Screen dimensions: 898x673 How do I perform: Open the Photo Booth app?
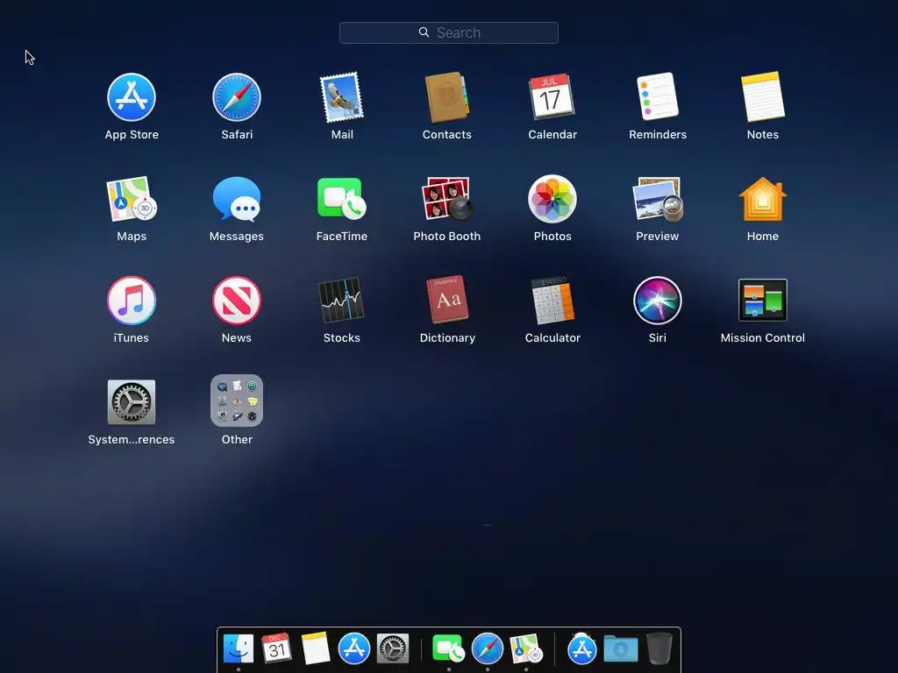(x=446, y=199)
